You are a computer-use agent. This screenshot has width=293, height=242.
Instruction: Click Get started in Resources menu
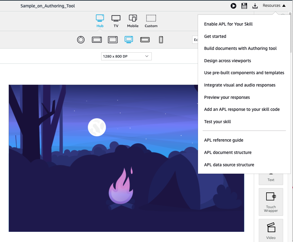(x=215, y=36)
